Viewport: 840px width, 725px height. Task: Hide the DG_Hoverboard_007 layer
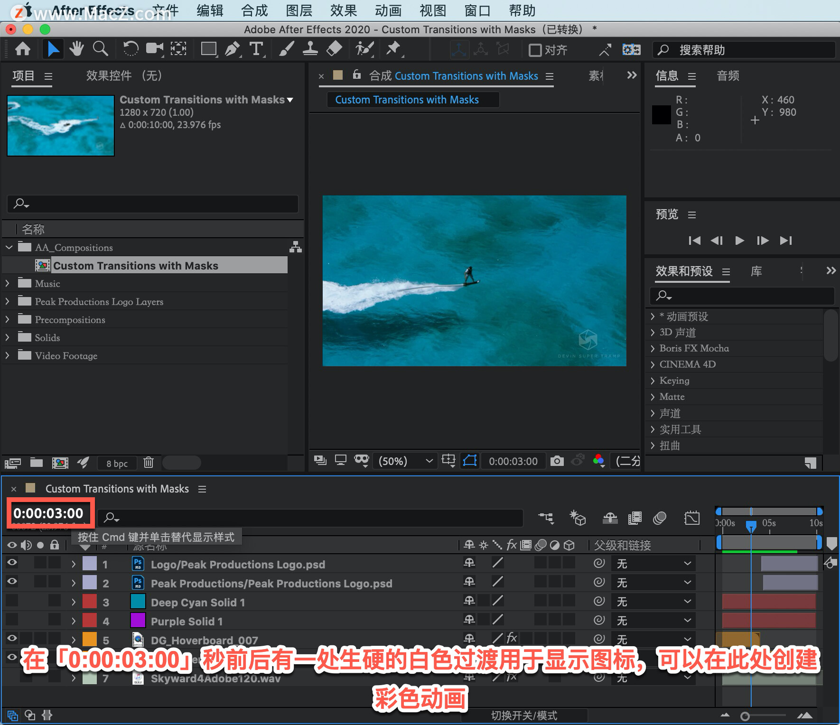12,638
